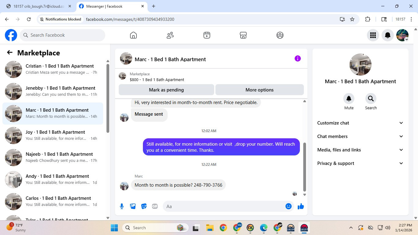The image size is (418, 235).
Task: Open the notifications bell in header
Action: click(x=388, y=35)
